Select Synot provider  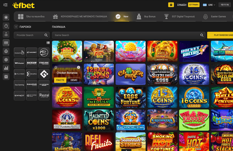(19, 96)
